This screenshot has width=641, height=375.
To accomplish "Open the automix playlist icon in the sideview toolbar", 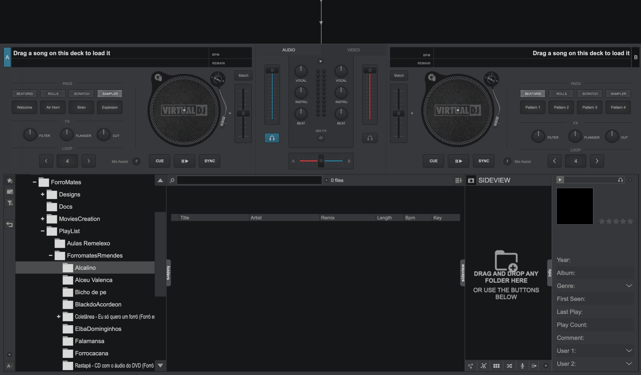I will (470, 366).
